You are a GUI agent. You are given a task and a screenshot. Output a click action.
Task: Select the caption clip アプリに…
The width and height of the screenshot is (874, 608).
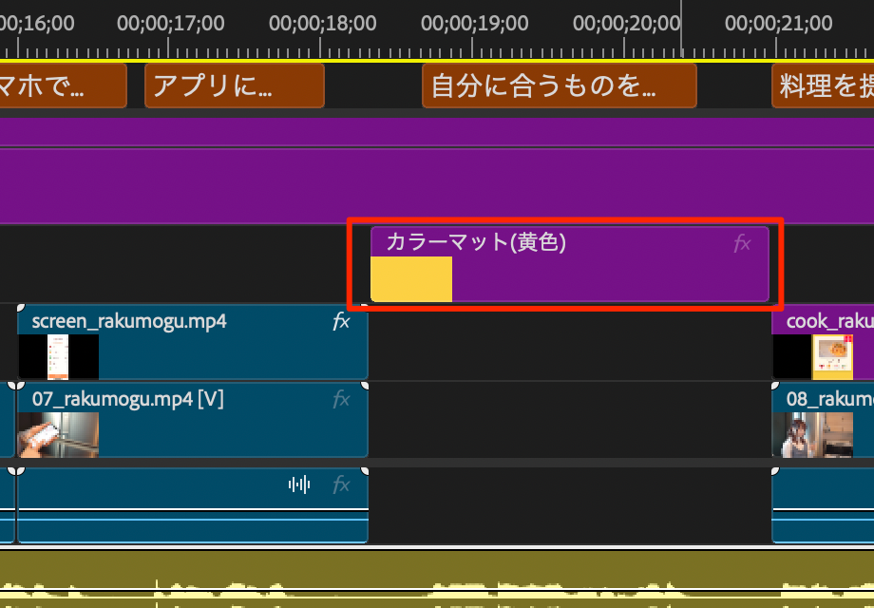(x=234, y=86)
